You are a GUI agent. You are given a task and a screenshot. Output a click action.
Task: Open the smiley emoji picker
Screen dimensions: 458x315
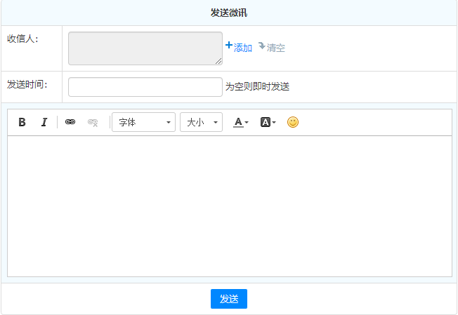293,122
